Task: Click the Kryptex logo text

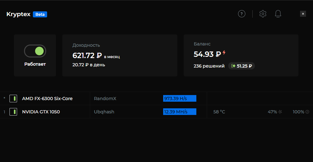Action: tap(18, 14)
